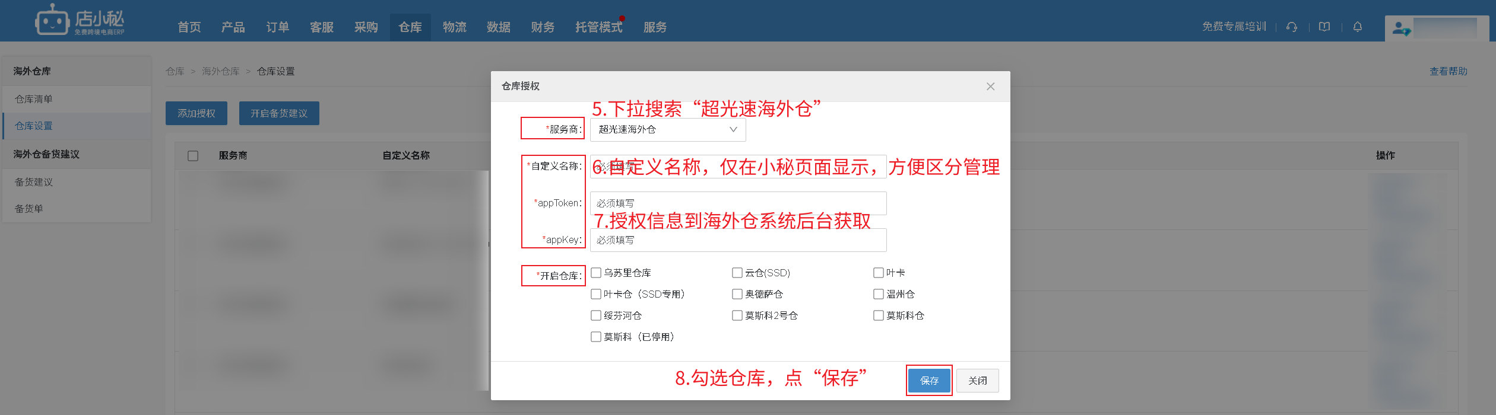Open the 物流 menu

click(x=455, y=27)
